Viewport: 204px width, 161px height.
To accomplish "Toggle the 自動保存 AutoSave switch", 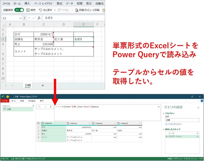I will click(x=19, y=10).
